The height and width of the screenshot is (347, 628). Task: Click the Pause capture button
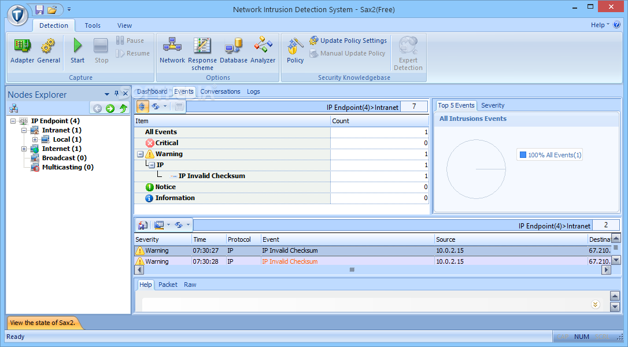130,40
